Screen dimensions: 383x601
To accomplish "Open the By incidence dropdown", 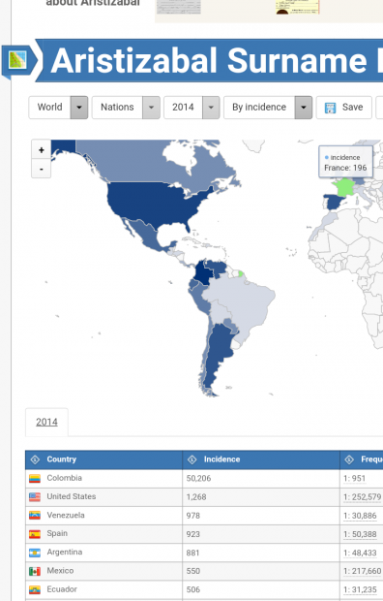I will click(268, 108).
